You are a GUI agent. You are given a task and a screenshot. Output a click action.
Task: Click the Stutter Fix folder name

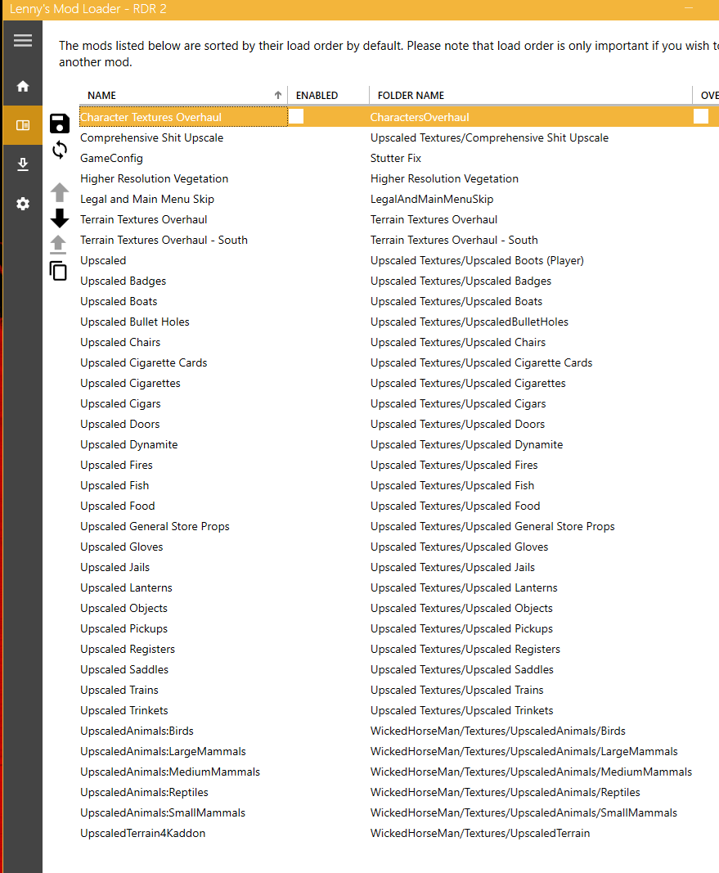(396, 158)
